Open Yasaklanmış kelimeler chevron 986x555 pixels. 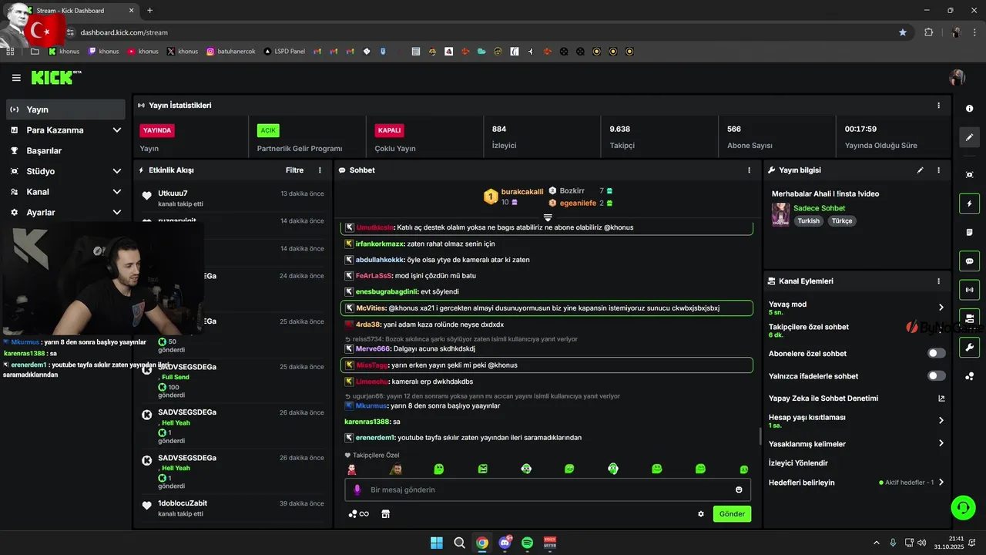(941, 444)
